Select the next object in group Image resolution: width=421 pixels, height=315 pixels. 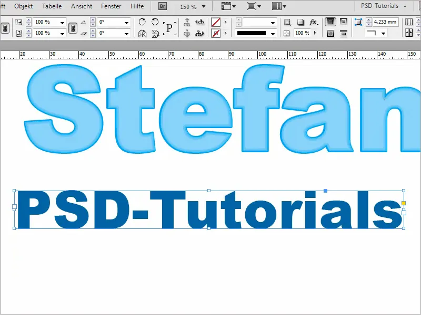[x=199, y=34]
